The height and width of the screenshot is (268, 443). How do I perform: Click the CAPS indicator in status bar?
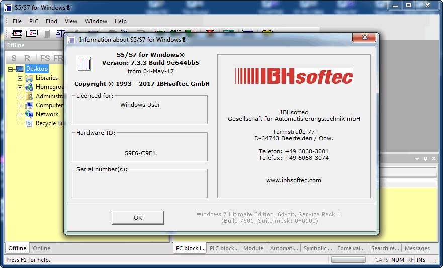[x=382, y=260]
